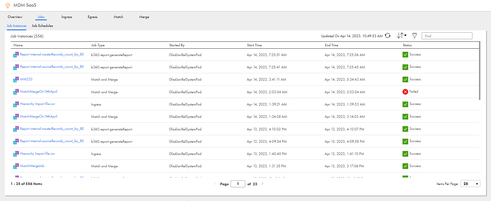Click the table vertical scrollbar
The image size is (491, 201).
[480, 71]
